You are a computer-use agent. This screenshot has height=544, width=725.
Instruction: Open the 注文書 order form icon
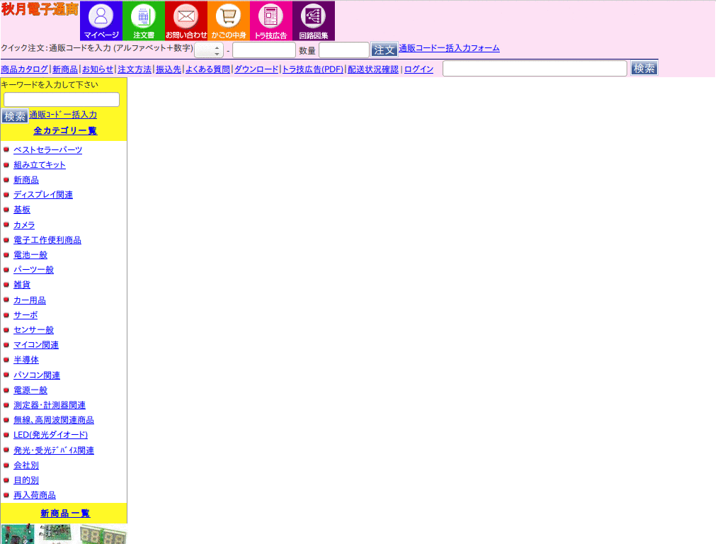click(144, 21)
